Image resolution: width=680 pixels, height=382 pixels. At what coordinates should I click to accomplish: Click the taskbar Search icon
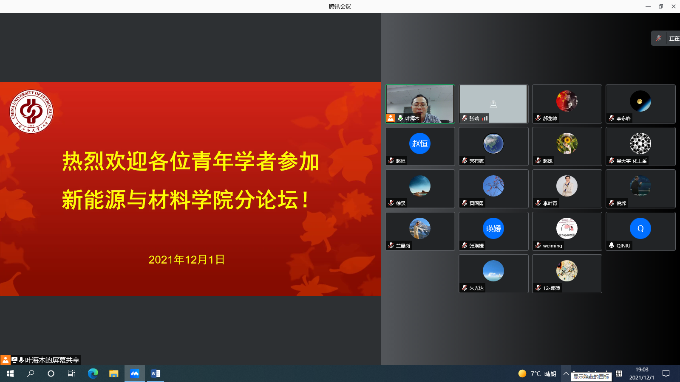coord(30,374)
